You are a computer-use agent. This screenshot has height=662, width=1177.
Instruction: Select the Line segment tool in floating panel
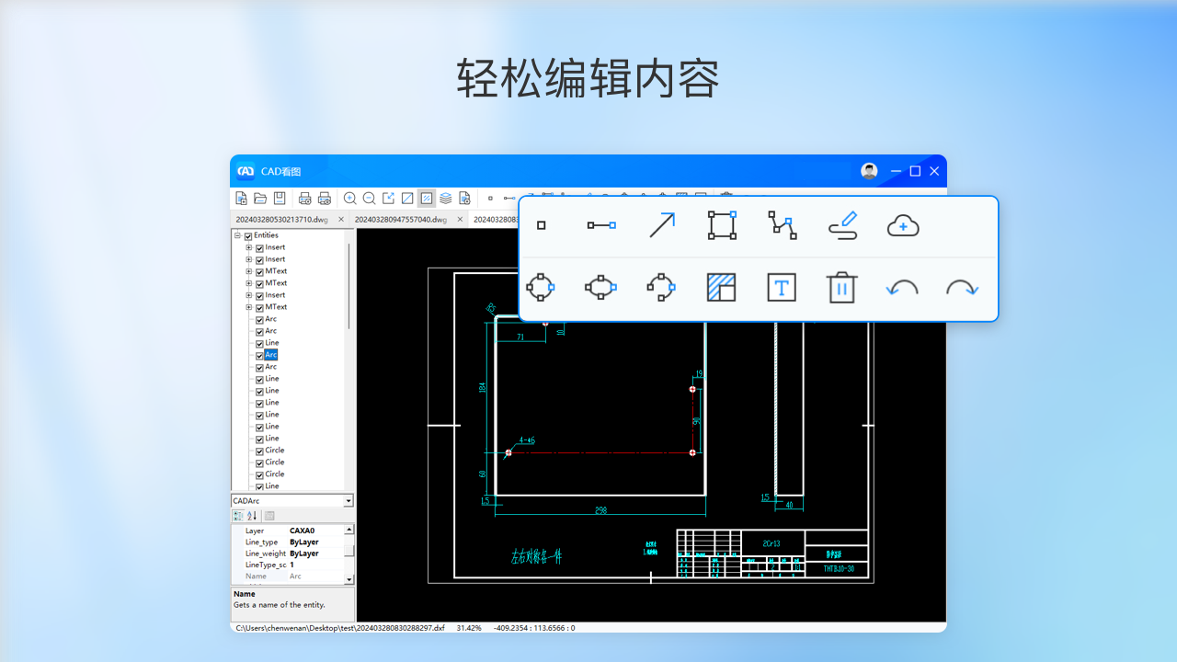tap(601, 225)
